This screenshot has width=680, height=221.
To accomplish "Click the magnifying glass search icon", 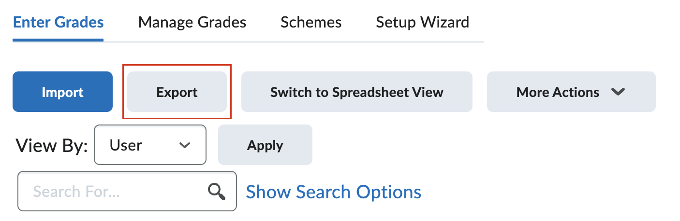I will (216, 192).
